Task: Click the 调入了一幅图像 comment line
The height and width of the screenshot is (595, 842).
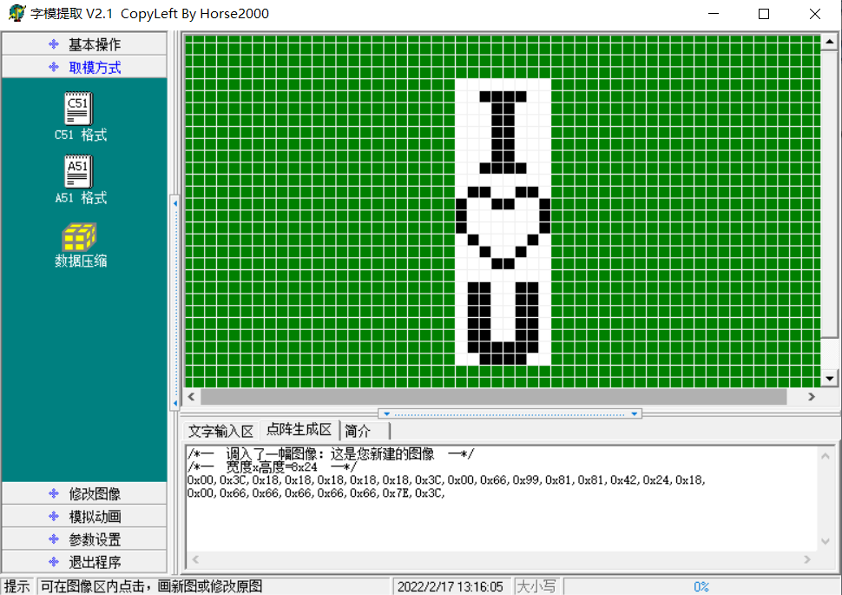Action: coord(330,454)
